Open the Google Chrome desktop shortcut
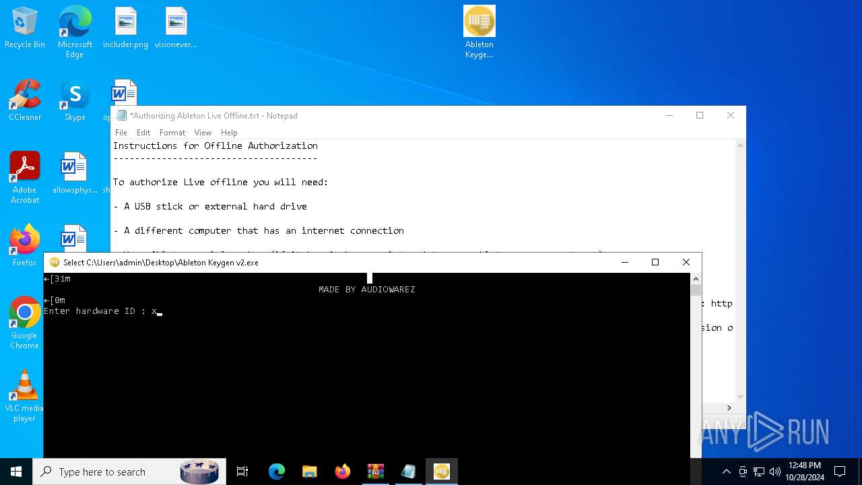862x485 pixels. point(25,323)
